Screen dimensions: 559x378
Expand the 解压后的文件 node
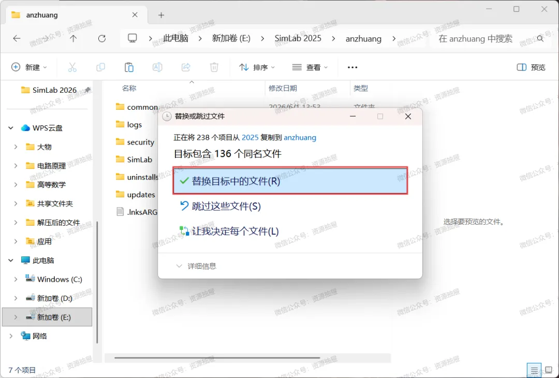tap(16, 223)
